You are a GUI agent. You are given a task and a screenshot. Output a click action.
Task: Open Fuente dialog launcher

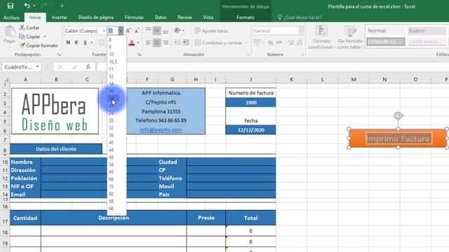[x=139, y=55]
